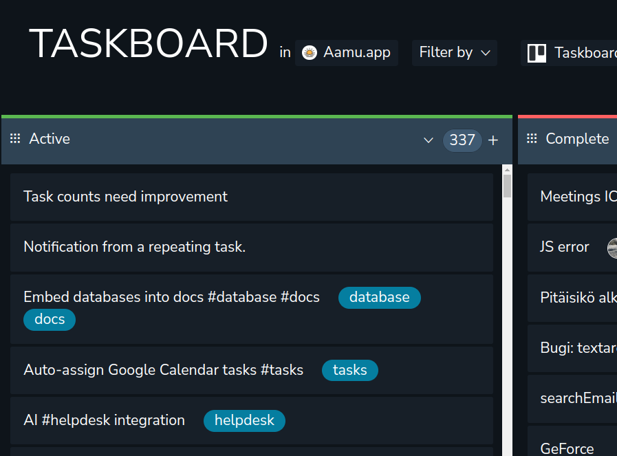
Task: Click the tasks tag pill
Action: pyautogui.click(x=349, y=370)
